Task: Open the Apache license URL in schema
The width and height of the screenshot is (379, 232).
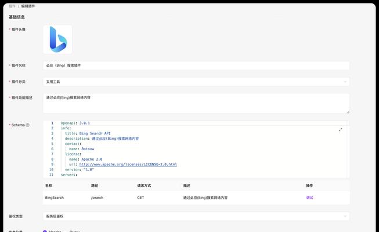Action: tap(128, 164)
